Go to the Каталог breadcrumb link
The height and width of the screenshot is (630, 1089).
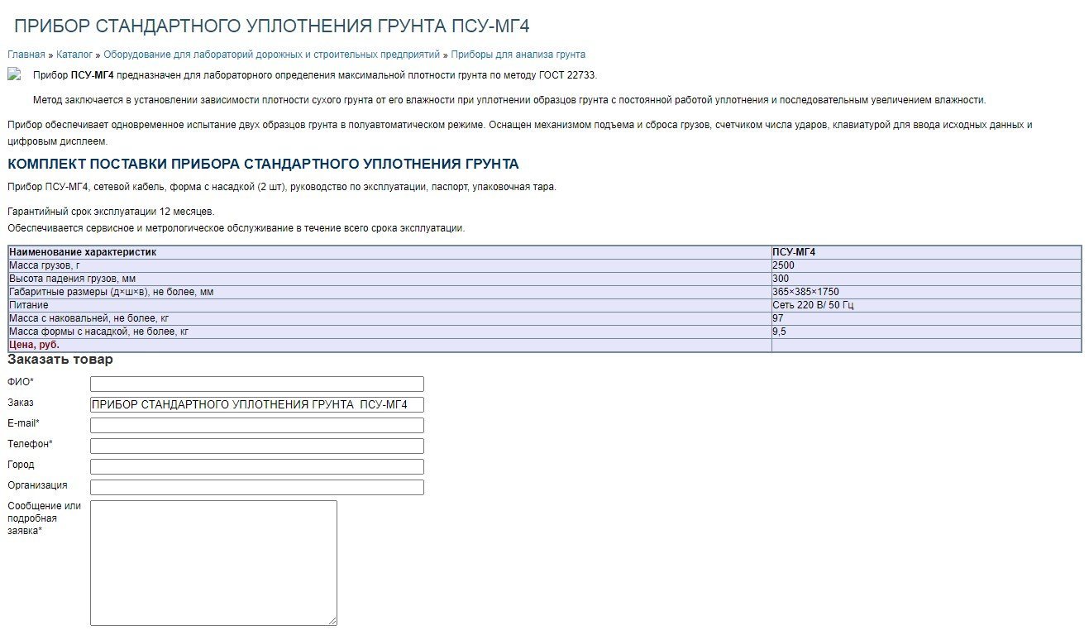(74, 55)
